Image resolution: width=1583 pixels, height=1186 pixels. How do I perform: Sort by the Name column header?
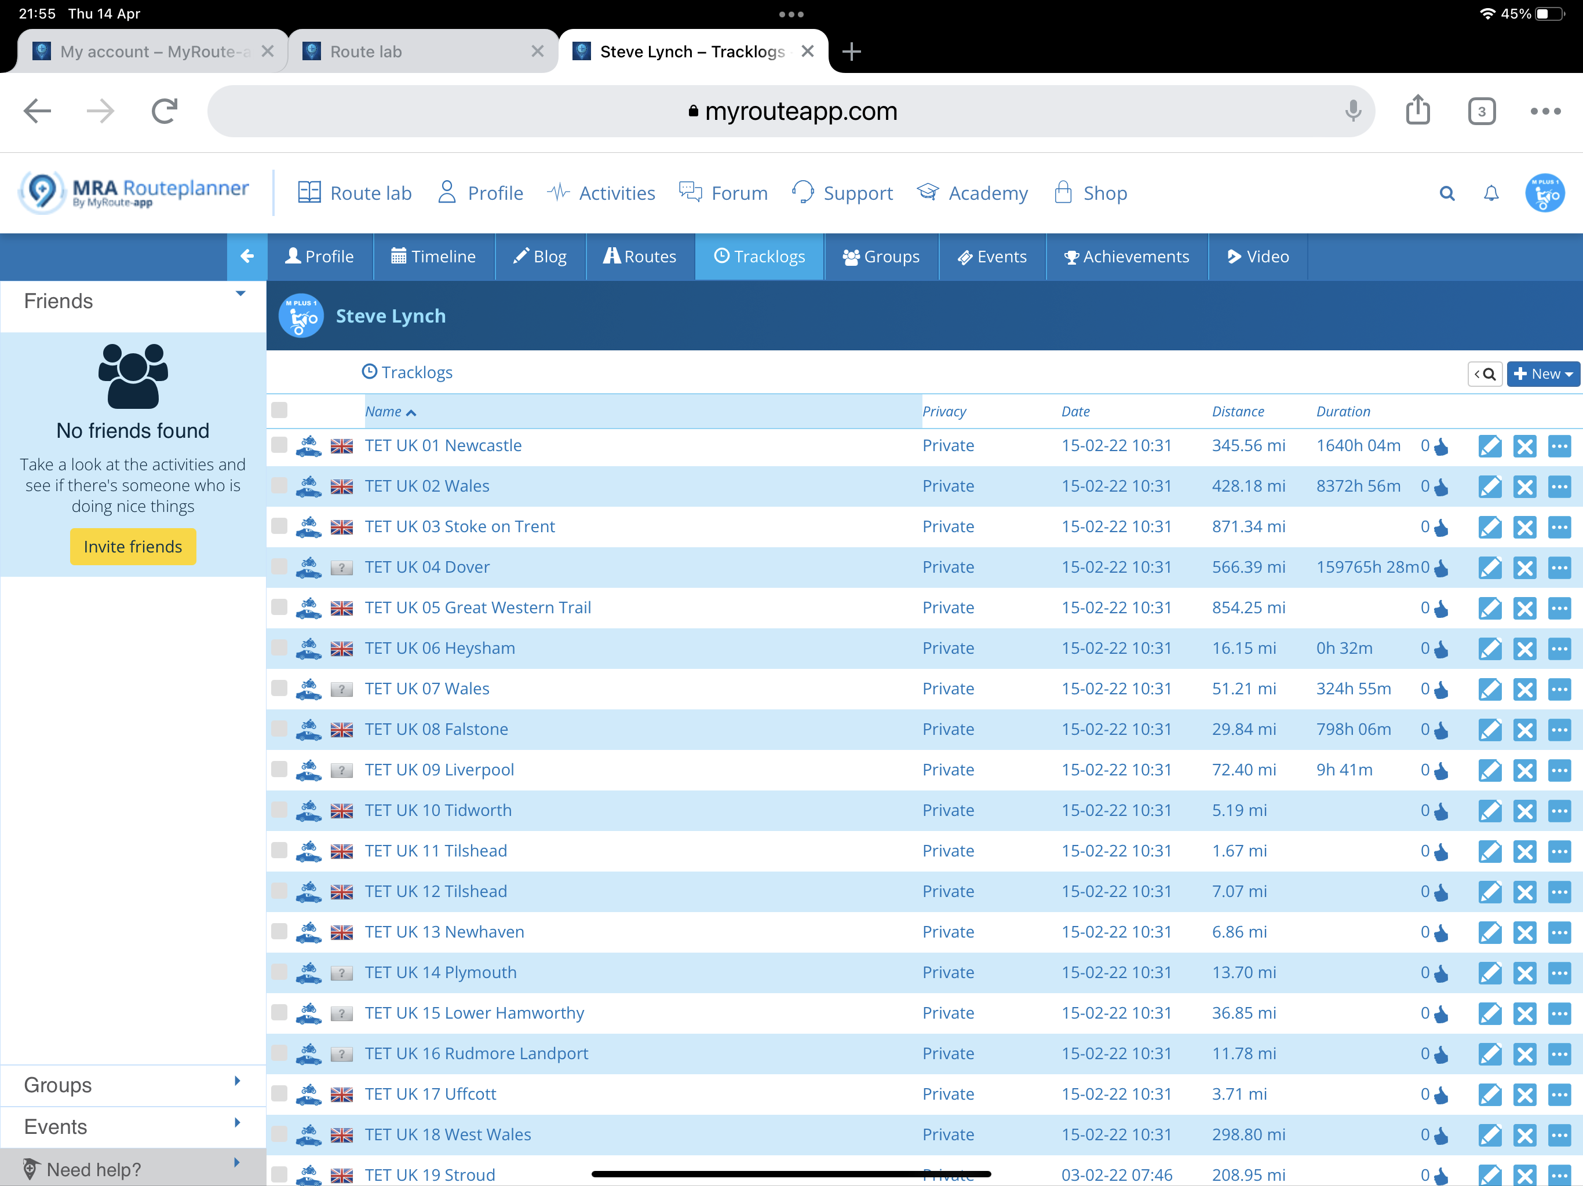pyautogui.click(x=390, y=412)
